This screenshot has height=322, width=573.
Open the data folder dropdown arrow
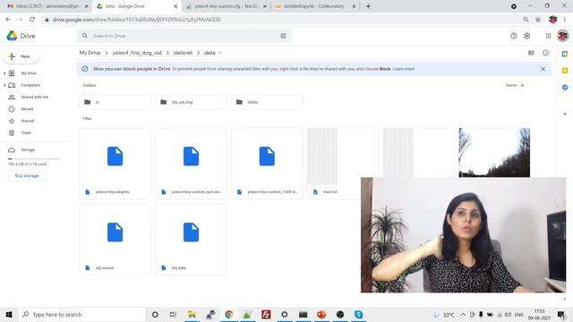(219, 53)
